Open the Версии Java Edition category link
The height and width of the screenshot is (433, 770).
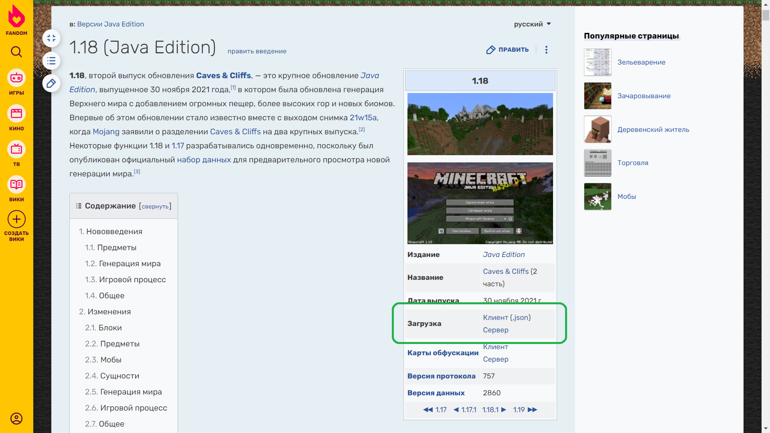point(111,24)
